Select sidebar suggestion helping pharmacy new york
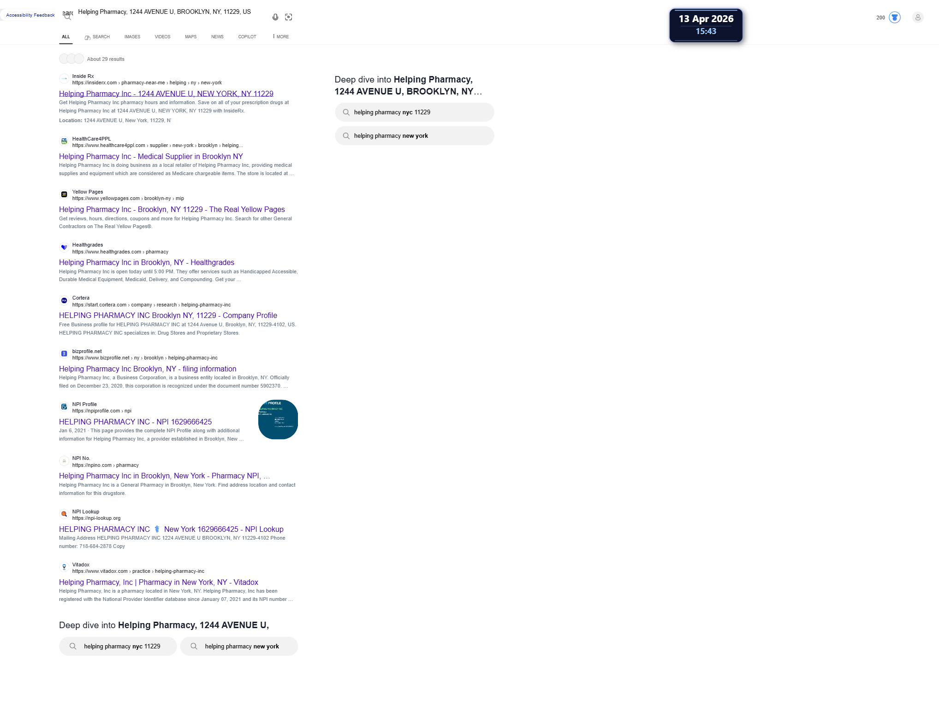The height and width of the screenshot is (718, 939). coord(415,136)
